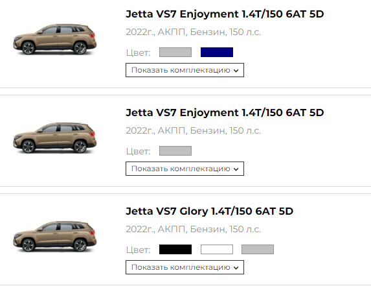Select the dark blue color swatch
The height and width of the screenshot is (288, 371).
tap(217, 52)
